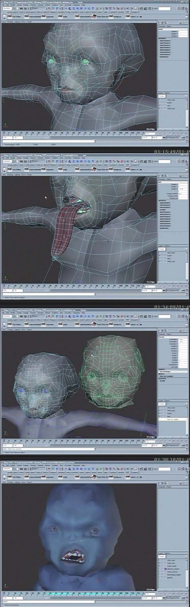This screenshot has height=607, width=190.
Task: Toggle child_wrap layer visibility in single-head wireframe screenshot
Action: click(x=160, y=108)
